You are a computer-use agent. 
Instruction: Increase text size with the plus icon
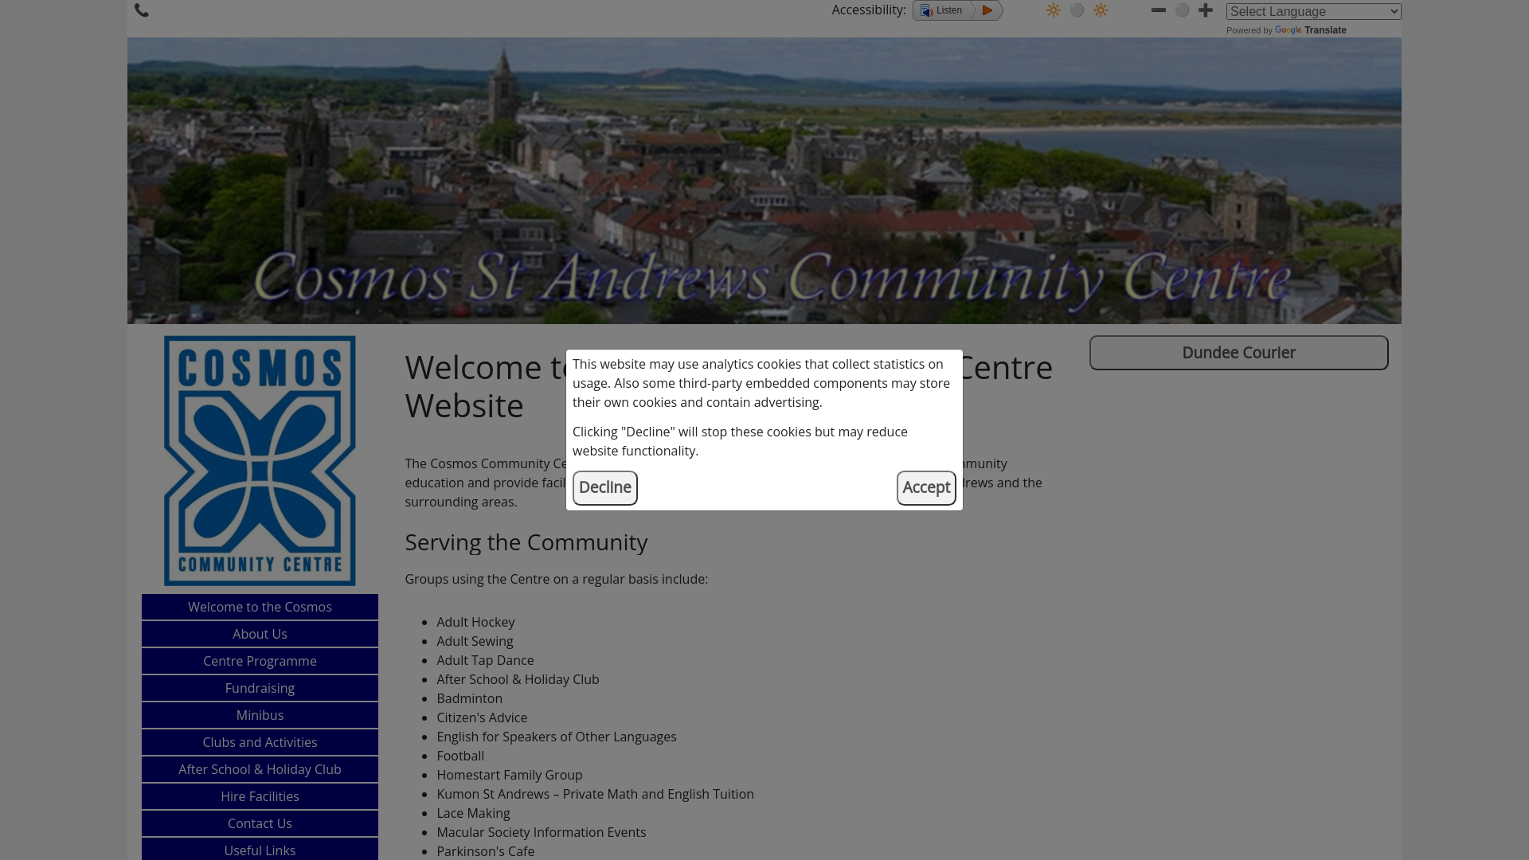pyautogui.click(x=1206, y=10)
